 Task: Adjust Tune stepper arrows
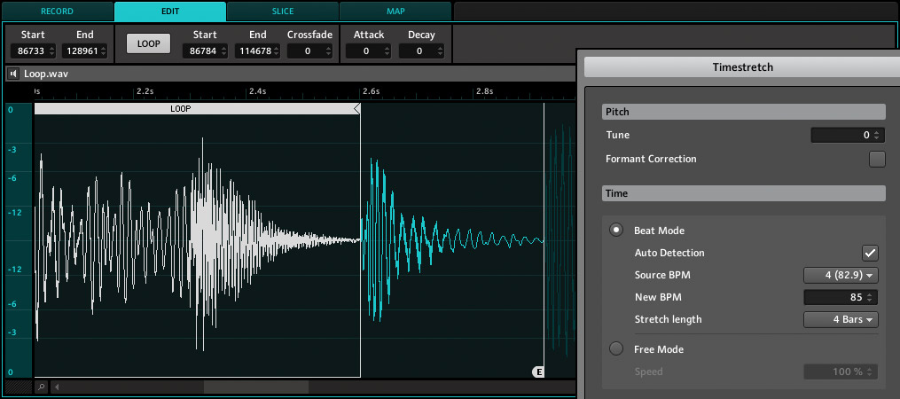tap(876, 136)
